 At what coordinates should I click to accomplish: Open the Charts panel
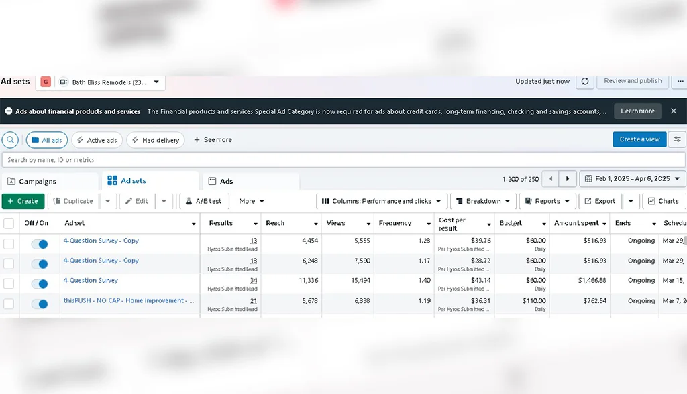point(662,201)
